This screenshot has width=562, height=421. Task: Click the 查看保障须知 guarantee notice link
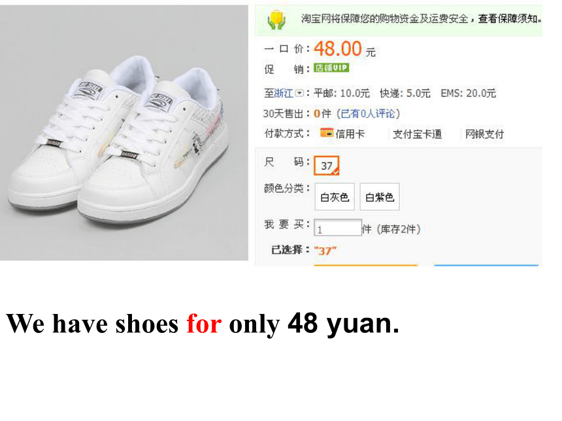pos(508,19)
